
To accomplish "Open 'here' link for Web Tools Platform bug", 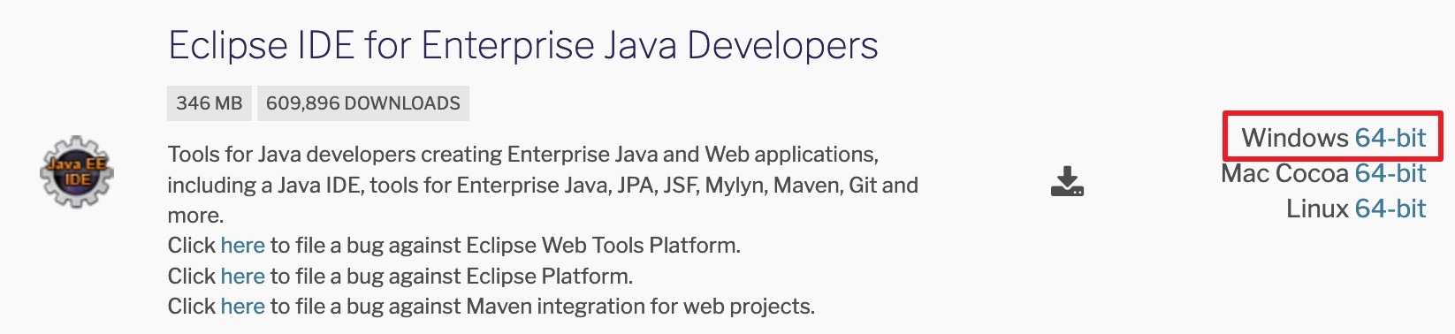I will (x=242, y=245).
